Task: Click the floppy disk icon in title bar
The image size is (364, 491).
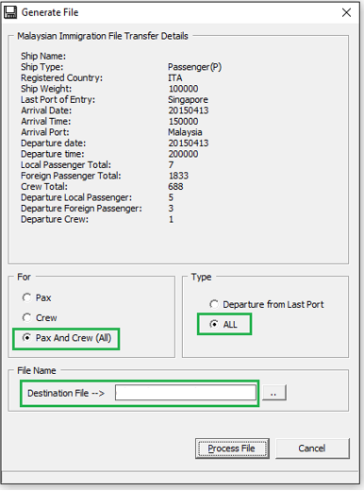Action: pos(10,12)
